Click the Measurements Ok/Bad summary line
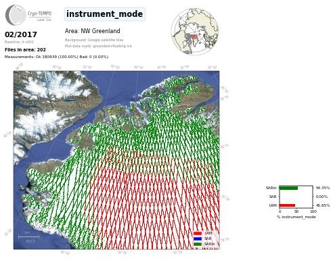This screenshot has height=277, width=333. coord(56,57)
